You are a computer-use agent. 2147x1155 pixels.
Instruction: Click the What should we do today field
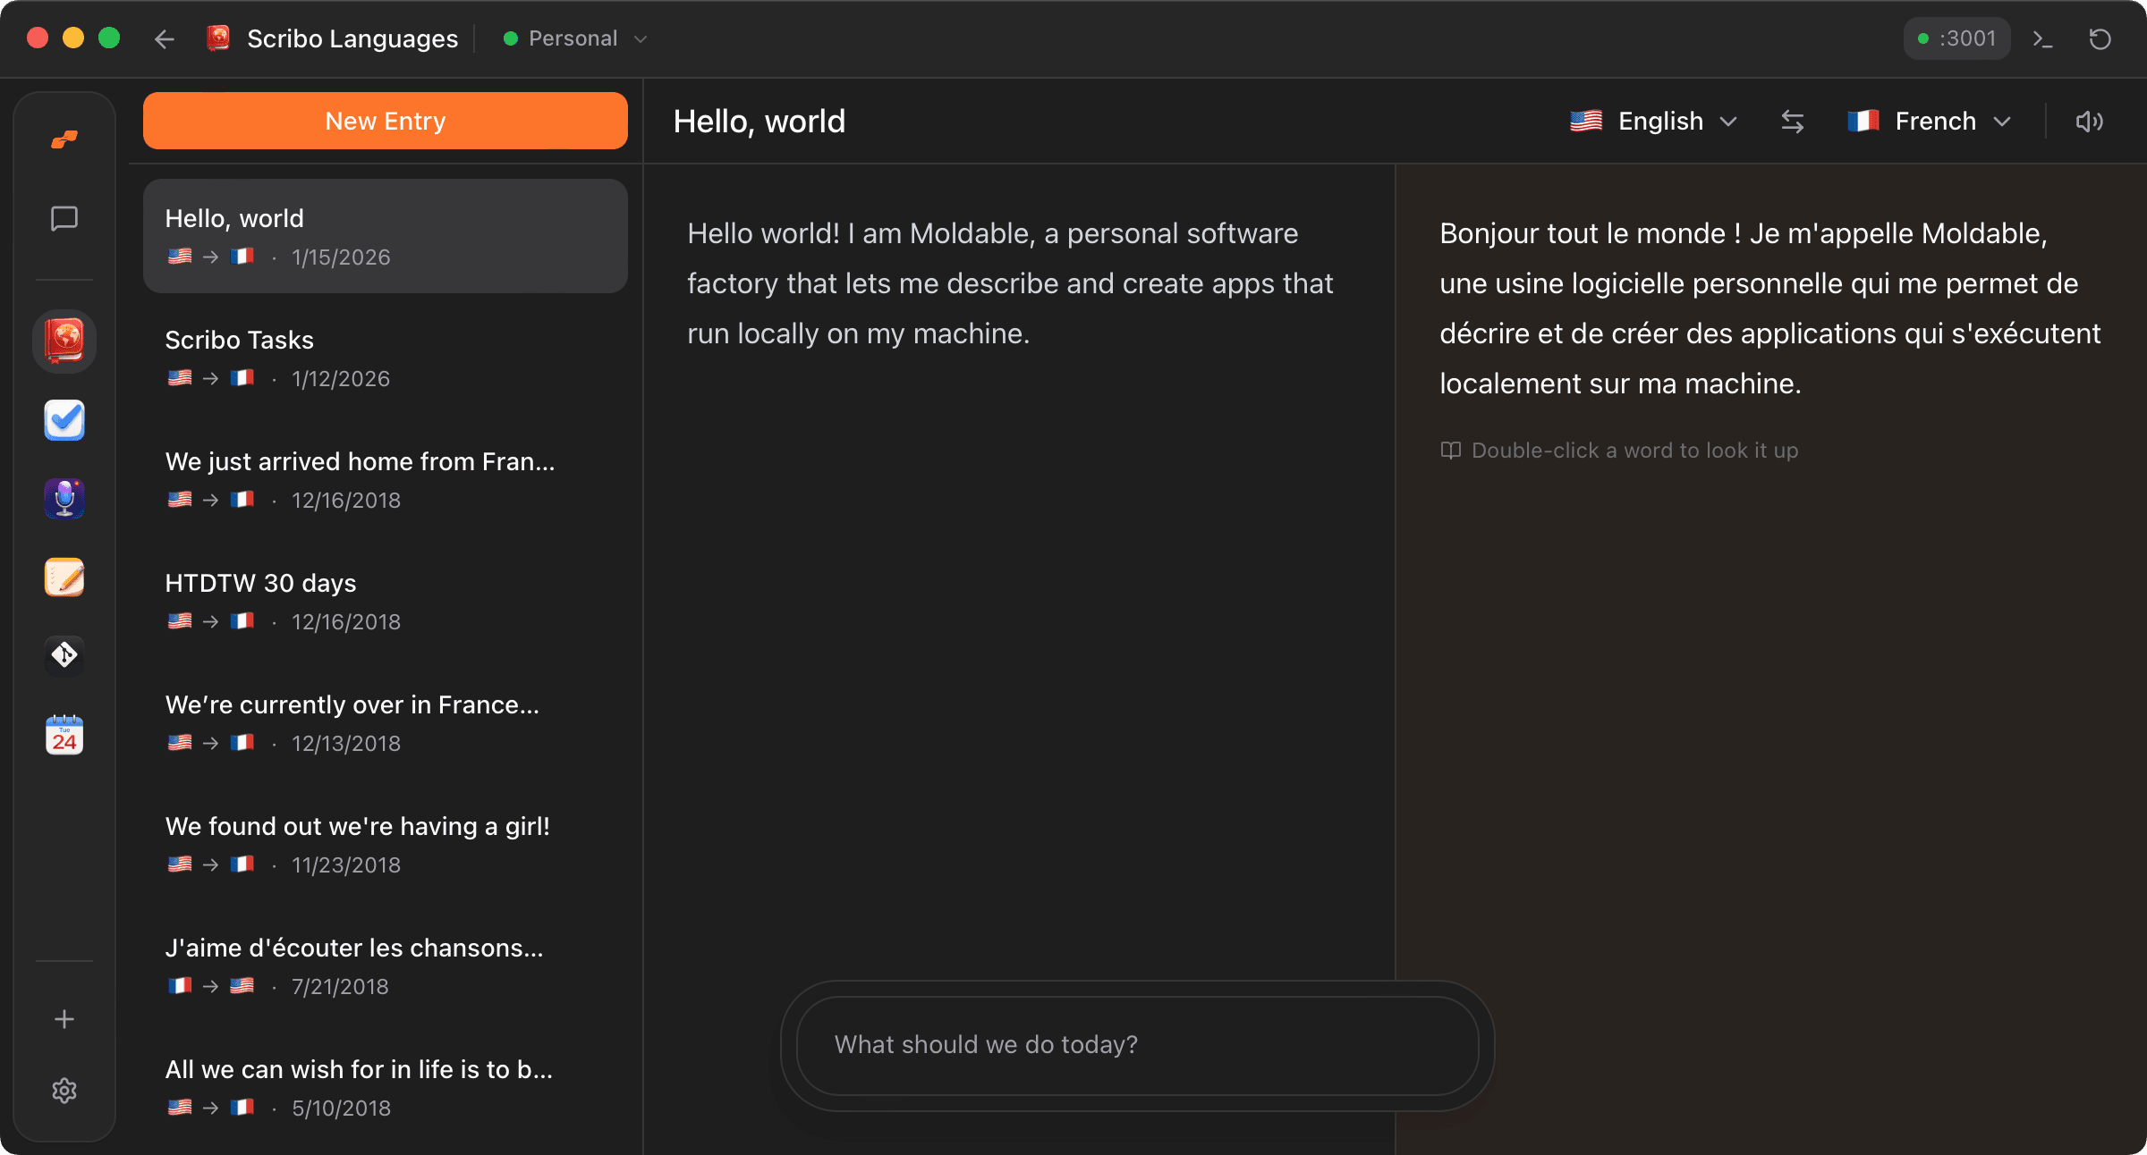coord(1136,1044)
